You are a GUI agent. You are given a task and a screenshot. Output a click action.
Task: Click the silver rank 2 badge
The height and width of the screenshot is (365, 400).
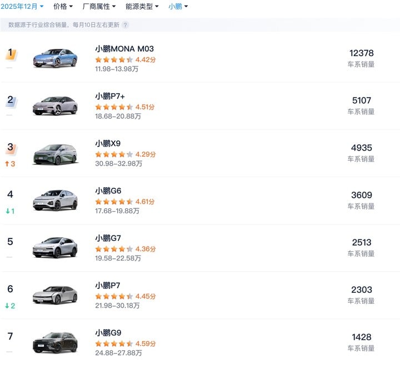point(10,101)
